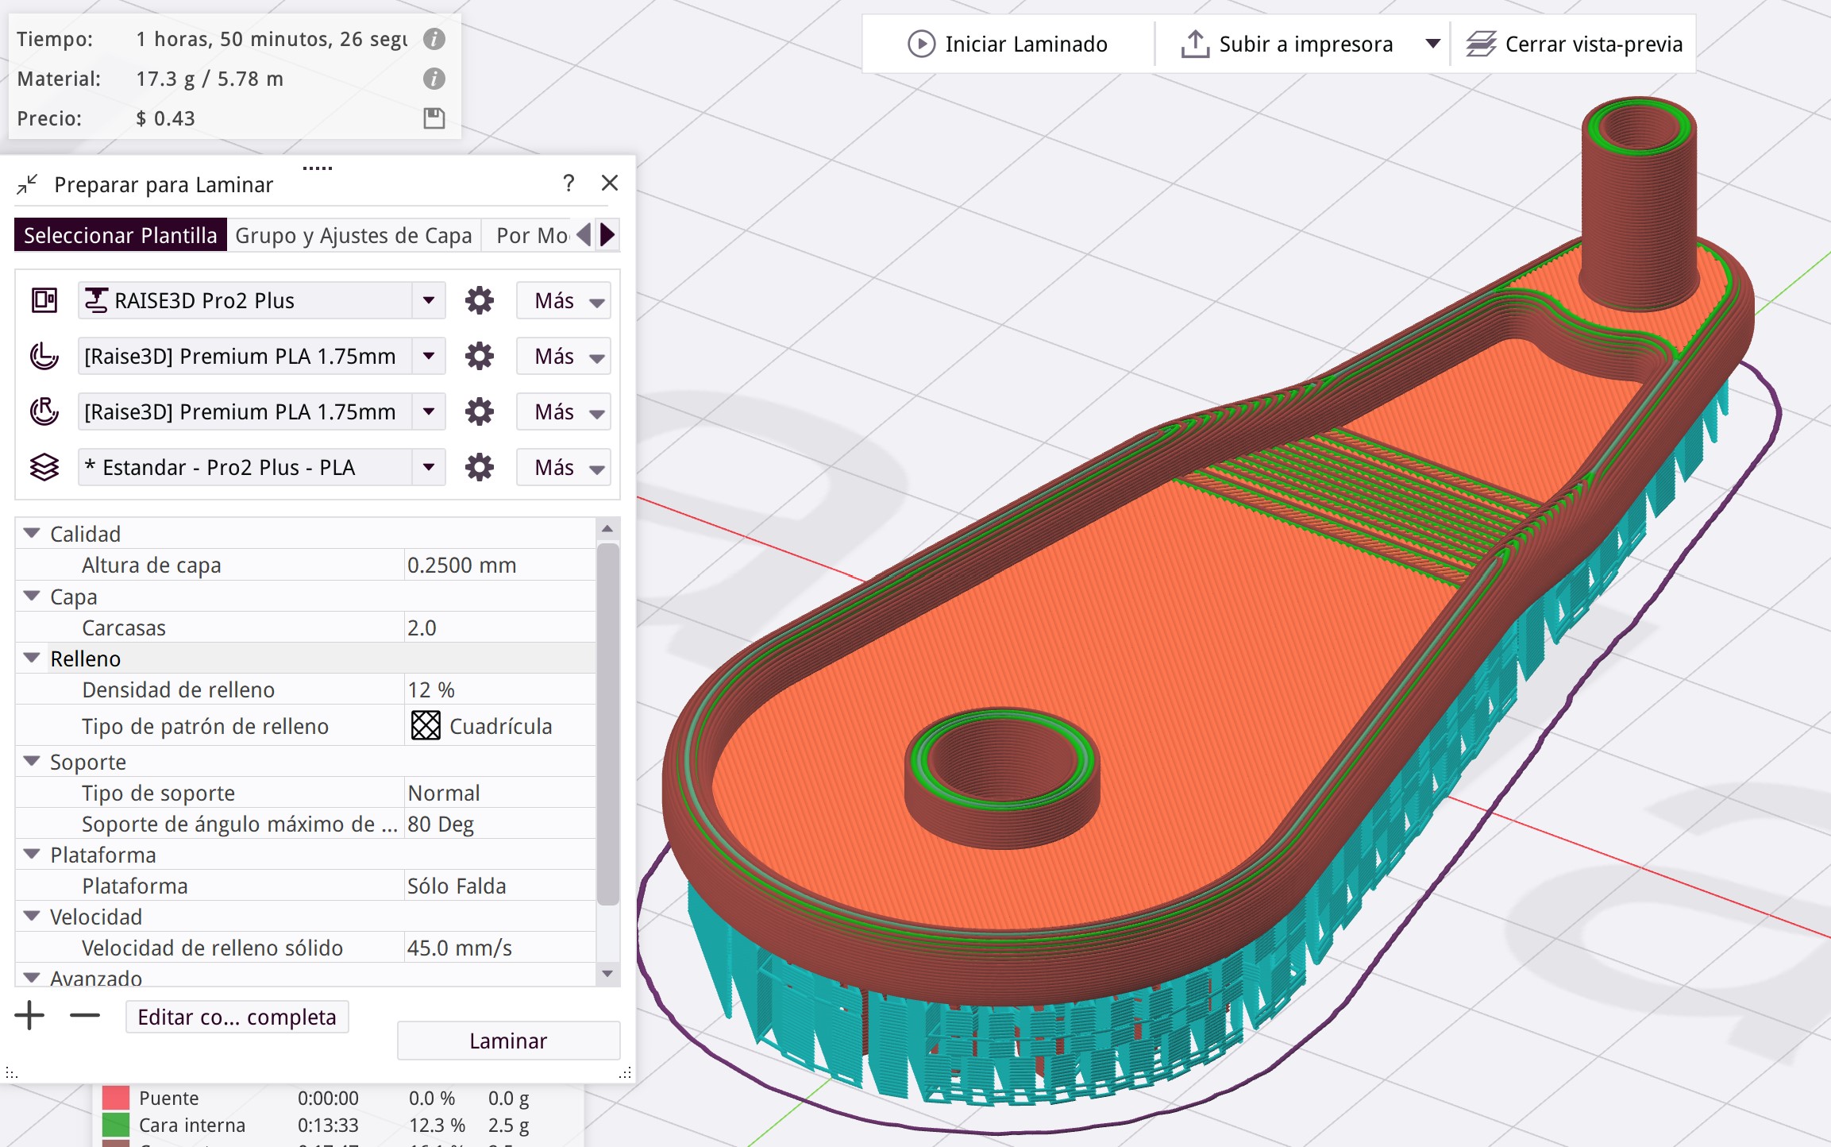Collapse the Preparar para Laminar panel icon
1831x1147 pixels.
click(27, 184)
